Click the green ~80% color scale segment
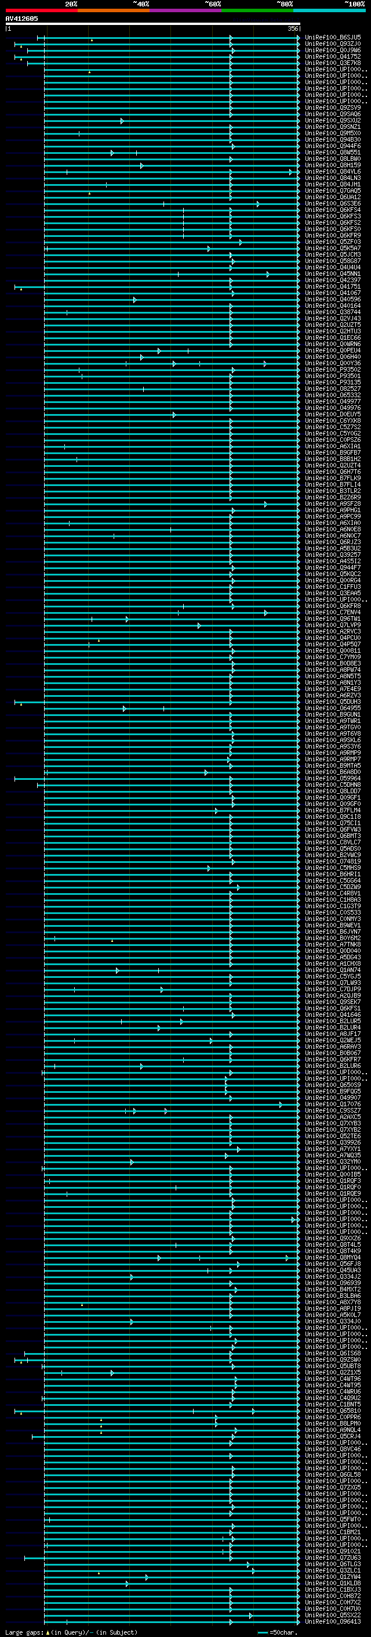Viewport: 371px width, 1637px height. (x=257, y=10)
